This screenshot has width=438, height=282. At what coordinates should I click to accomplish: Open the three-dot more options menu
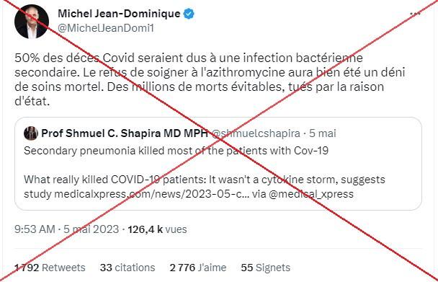pos(415,14)
